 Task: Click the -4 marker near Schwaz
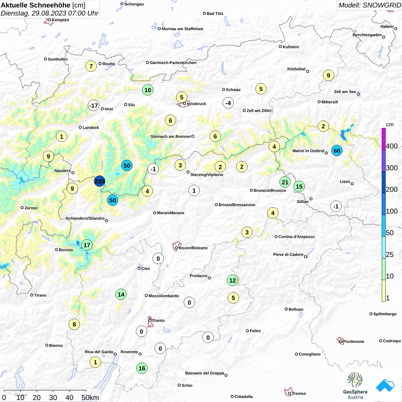[228, 103]
